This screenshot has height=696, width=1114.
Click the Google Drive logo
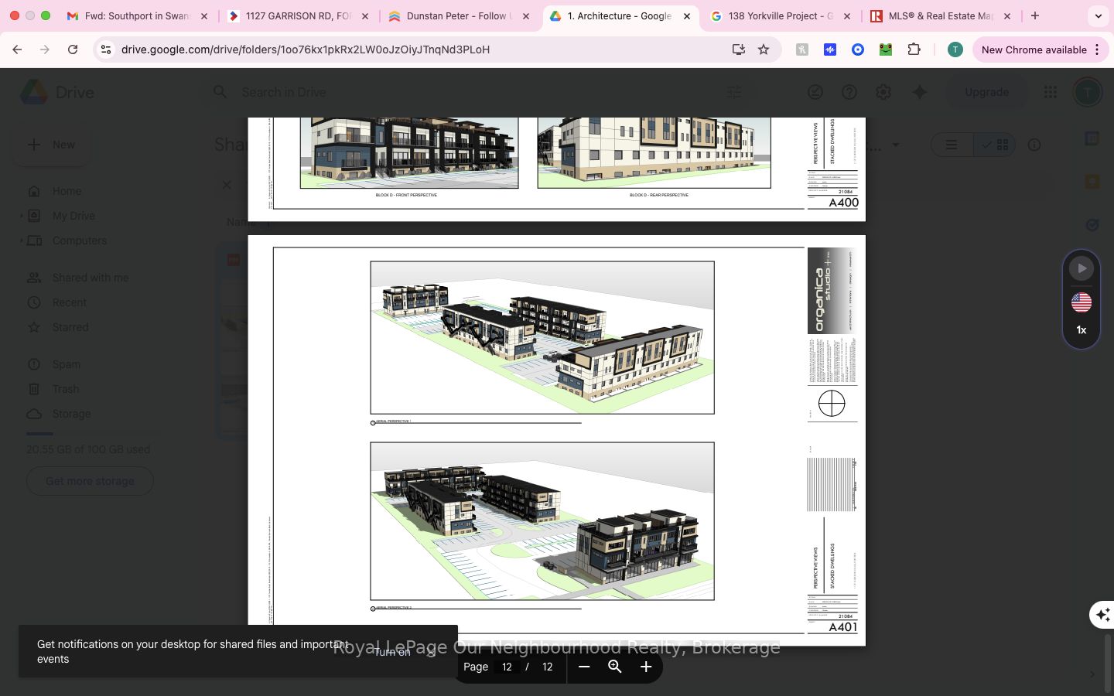(x=34, y=92)
